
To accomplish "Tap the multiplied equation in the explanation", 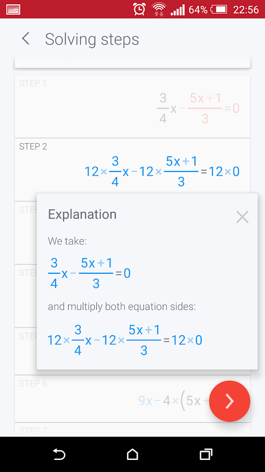I will [x=125, y=340].
